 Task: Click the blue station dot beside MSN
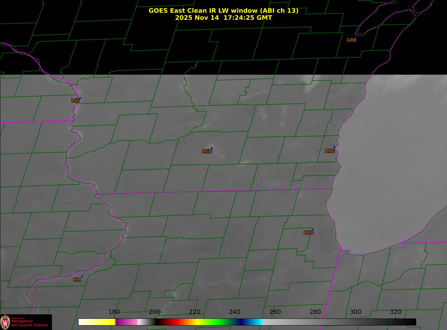pos(212,148)
